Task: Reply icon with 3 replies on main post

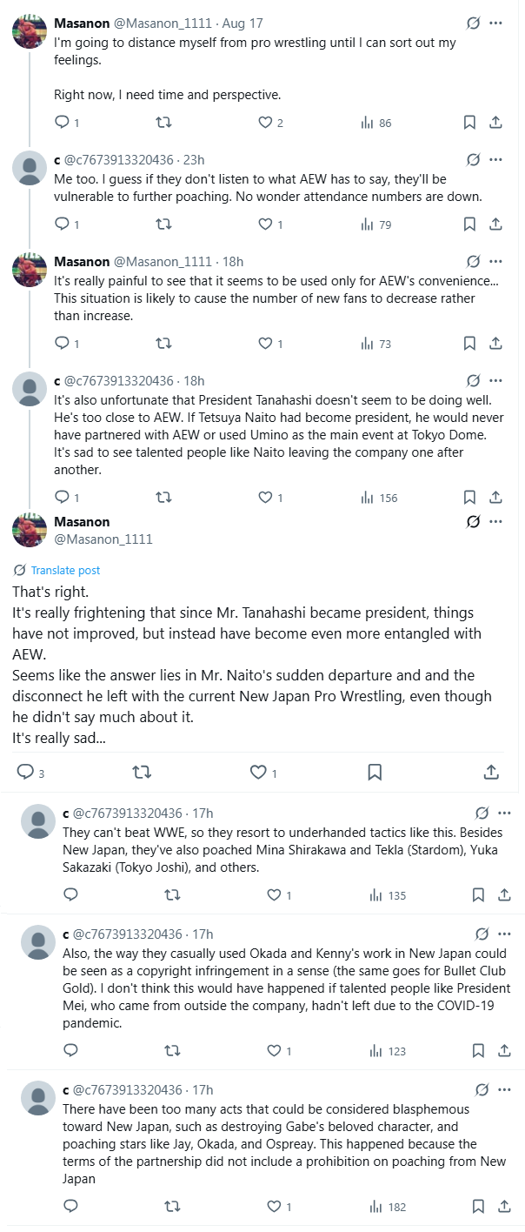Action: click(x=25, y=772)
